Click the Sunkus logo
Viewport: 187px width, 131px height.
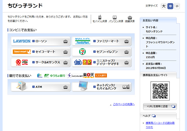click(25, 62)
